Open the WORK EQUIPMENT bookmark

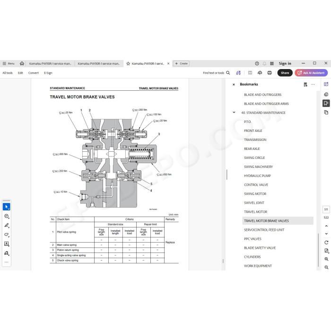[258, 266]
